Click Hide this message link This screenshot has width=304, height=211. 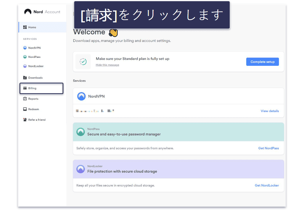pyautogui.click(x=107, y=65)
